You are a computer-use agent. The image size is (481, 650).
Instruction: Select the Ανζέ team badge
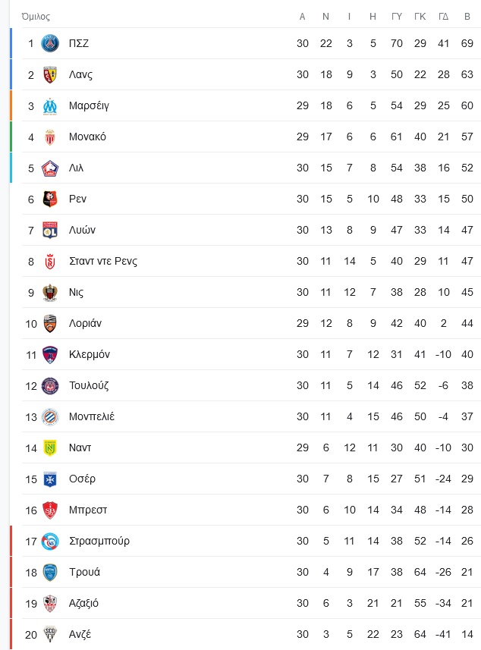pyautogui.click(x=50, y=634)
